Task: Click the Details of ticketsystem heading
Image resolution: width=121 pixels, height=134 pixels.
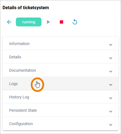Action: click(x=26, y=8)
